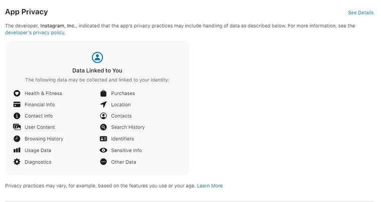Click the Contacts person circle icon
Image resolution: width=381 pixels, height=202 pixels.
pos(103,116)
